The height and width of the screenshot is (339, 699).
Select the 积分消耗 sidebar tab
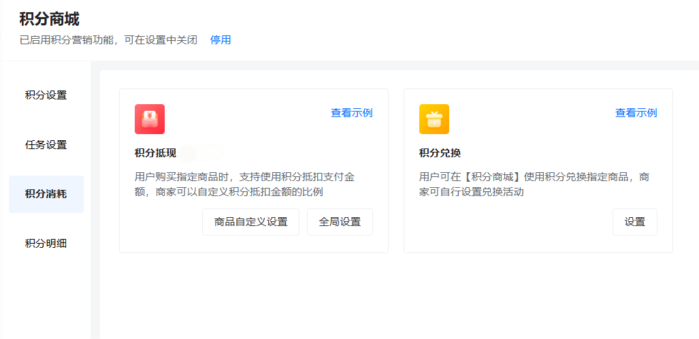tap(46, 194)
